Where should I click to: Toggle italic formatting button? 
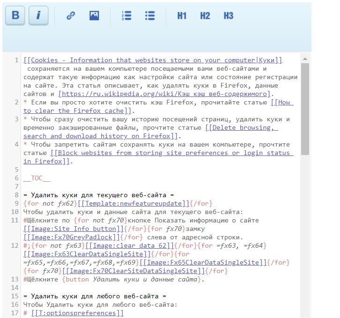(38, 15)
